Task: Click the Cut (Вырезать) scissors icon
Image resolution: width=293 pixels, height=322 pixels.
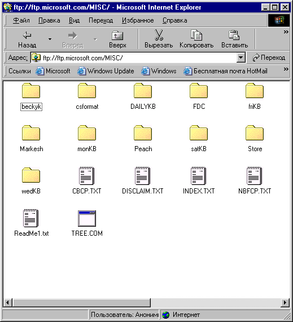Action: (x=159, y=35)
